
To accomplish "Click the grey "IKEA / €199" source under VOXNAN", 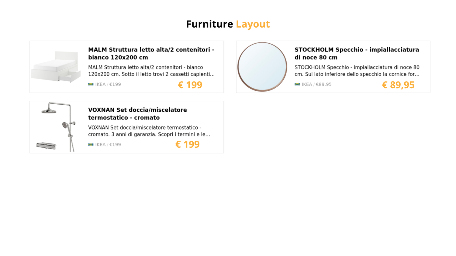I will [x=108, y=144].
